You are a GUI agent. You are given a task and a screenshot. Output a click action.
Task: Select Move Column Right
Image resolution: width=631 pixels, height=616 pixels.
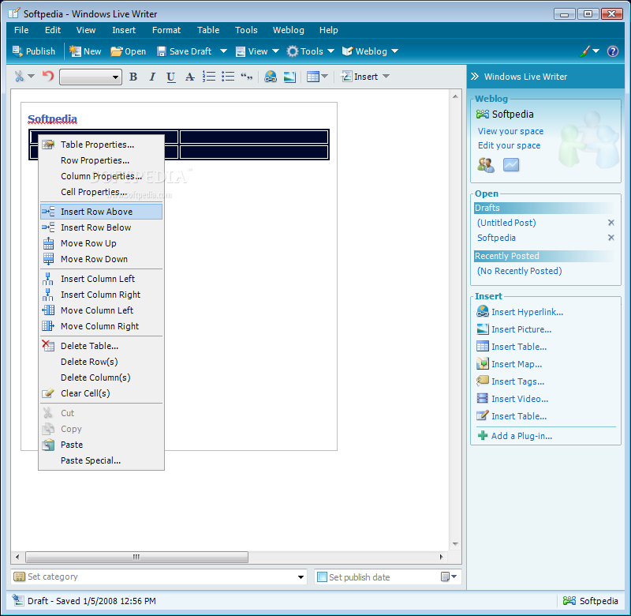(102, 326)
